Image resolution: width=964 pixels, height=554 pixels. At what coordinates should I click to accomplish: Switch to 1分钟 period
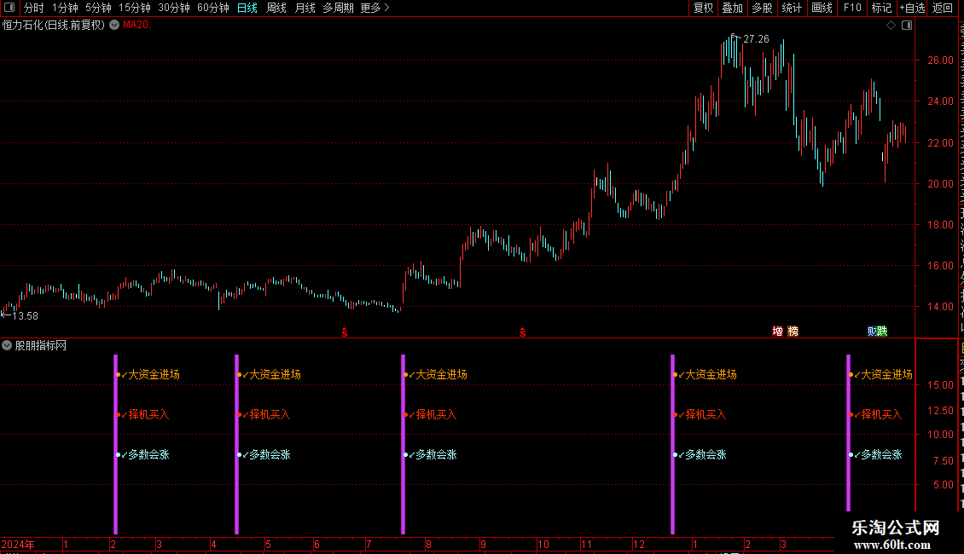[x=65, y=8]
